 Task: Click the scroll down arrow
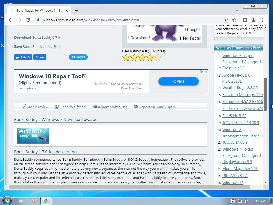[266, 182]
